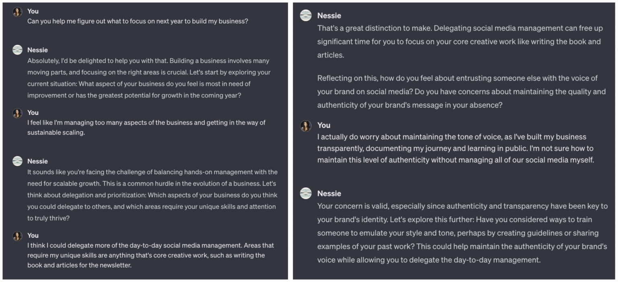Click user avatar beside "I actually do worry" message
The width and height of the screenshot is (618, 282).
coord(306,126)
